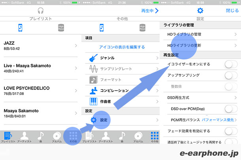Open 曲 note tab in middle screen bar
The height and width of the screenshot is (160, 241).
pos(122,137)
